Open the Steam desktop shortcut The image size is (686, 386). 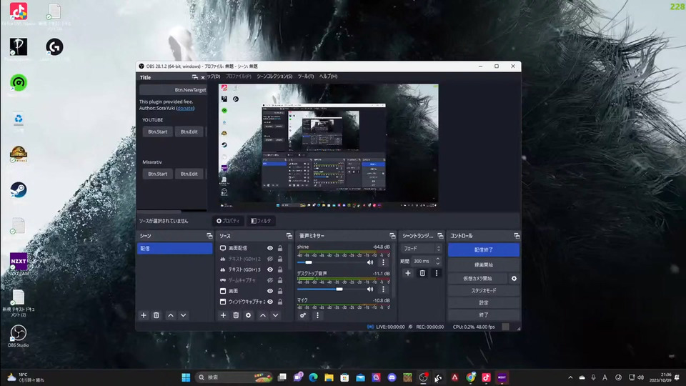tap(19, 189)
